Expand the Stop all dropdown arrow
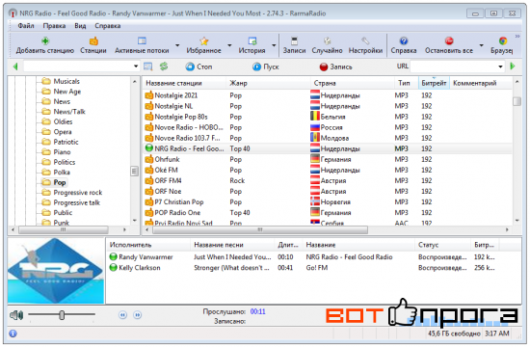 click(x=481, y=45)
